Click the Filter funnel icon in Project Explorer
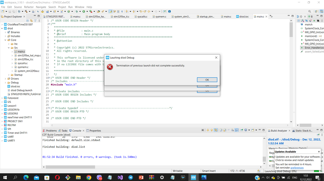Screen dimensions: 324x181 (35, 21)
